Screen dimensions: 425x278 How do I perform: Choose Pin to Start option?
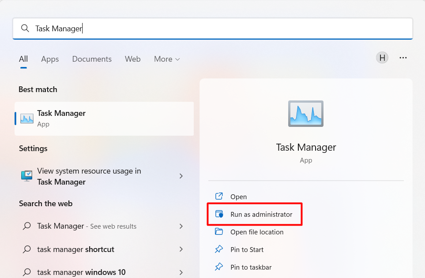(x=247, y=249)
